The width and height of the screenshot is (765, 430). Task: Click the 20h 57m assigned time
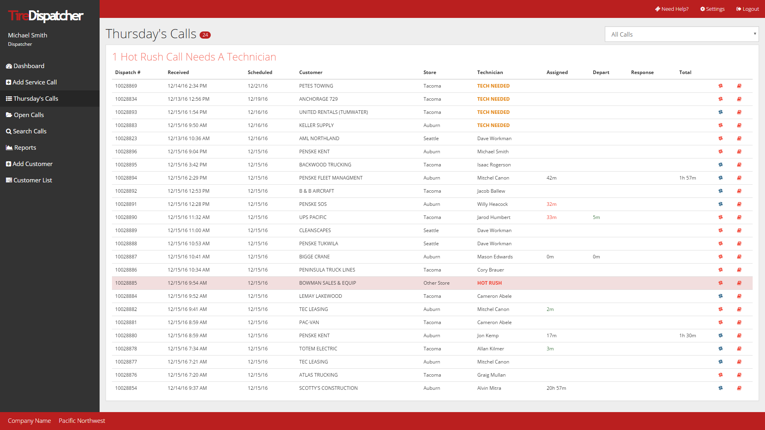(556, 388)
